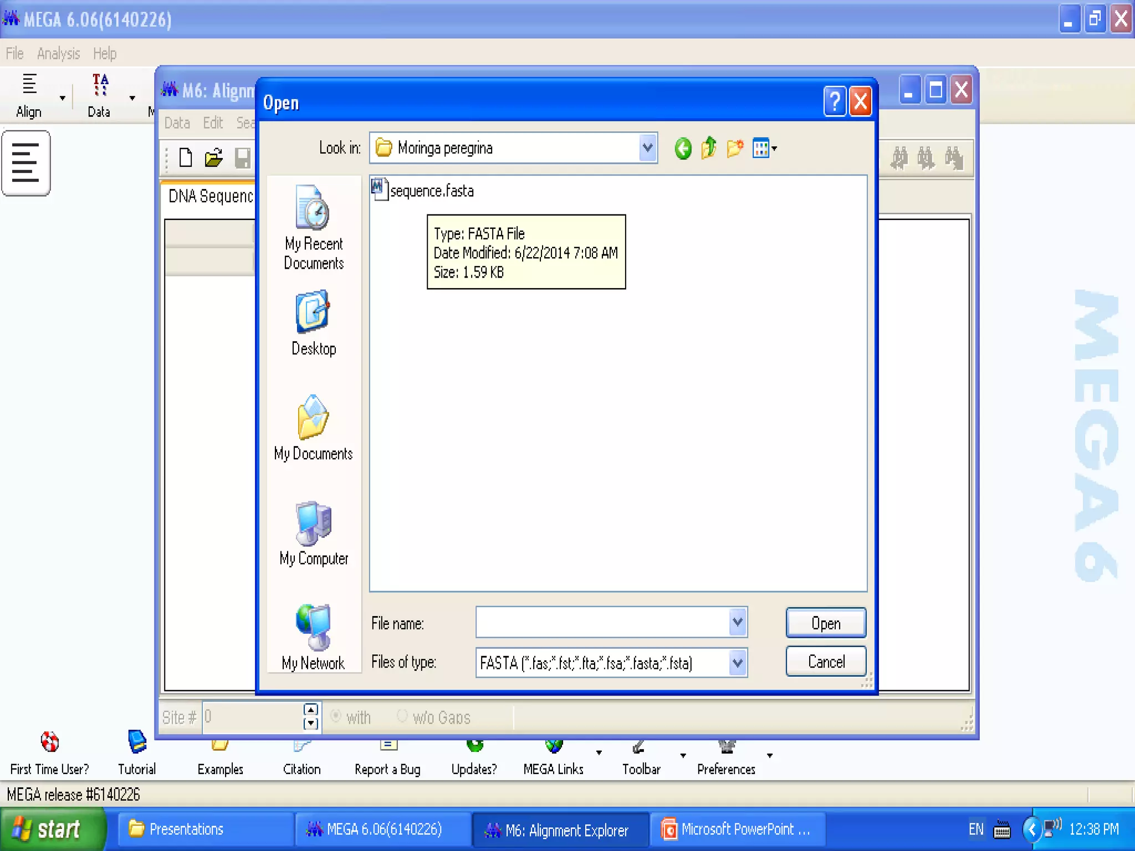Go up one folder level
This screenshot has height=851, width=1135.
point(709,148)
